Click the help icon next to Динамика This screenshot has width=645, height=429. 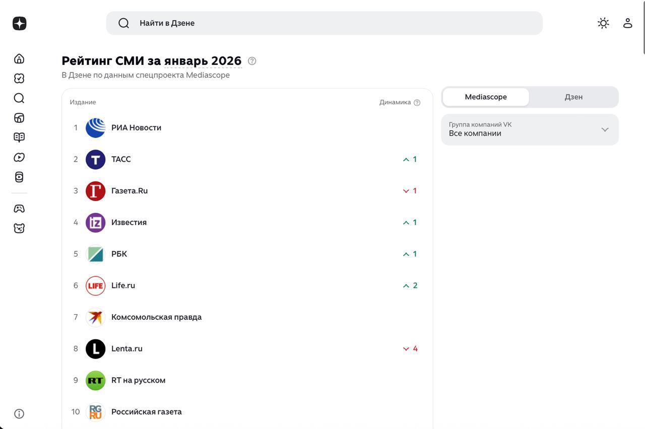[x=417, y=103]
